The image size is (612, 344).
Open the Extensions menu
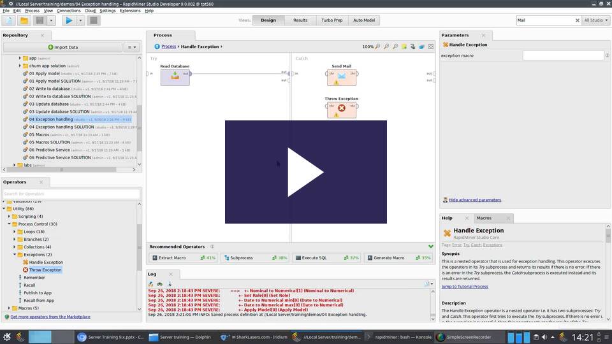(130, 11)
